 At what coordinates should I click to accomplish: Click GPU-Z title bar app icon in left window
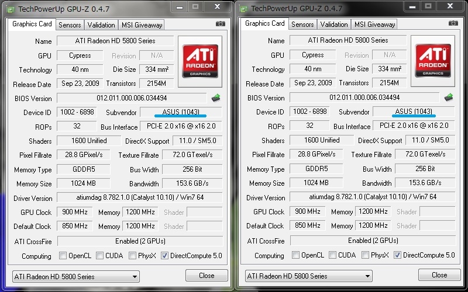(x=11, y=9)
